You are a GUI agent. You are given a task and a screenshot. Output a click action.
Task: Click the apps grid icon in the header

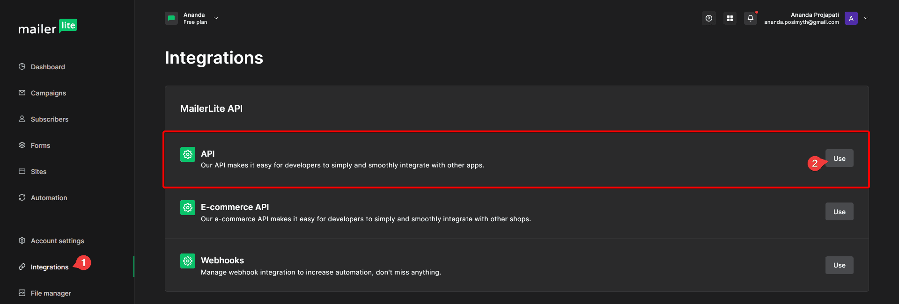point(730,18)
